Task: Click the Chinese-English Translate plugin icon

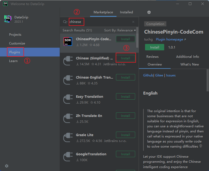Action: click(x=68, y=80)
